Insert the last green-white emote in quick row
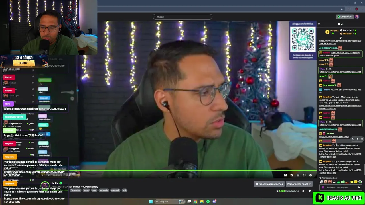Image resolution: width=365 pixels, height=205 pixels. pyautogui.click(x=360, y=182)
